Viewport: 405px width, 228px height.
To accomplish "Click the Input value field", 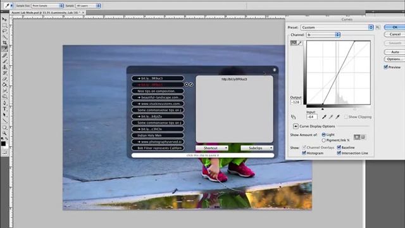I will click(x=312, y=117).
